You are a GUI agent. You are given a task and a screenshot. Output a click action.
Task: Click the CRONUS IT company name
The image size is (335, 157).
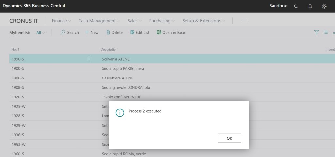tap(24, 21)
